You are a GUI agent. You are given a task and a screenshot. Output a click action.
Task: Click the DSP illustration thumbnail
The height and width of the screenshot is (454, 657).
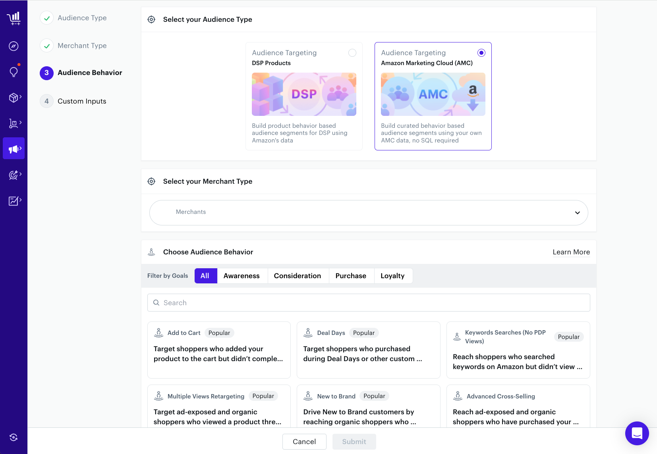[x=304, y=94]
